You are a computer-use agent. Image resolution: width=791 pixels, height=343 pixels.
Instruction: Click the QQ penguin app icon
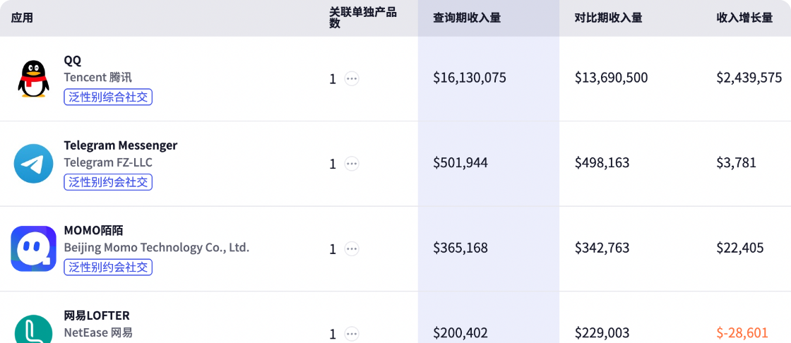(x=33, y=78)
